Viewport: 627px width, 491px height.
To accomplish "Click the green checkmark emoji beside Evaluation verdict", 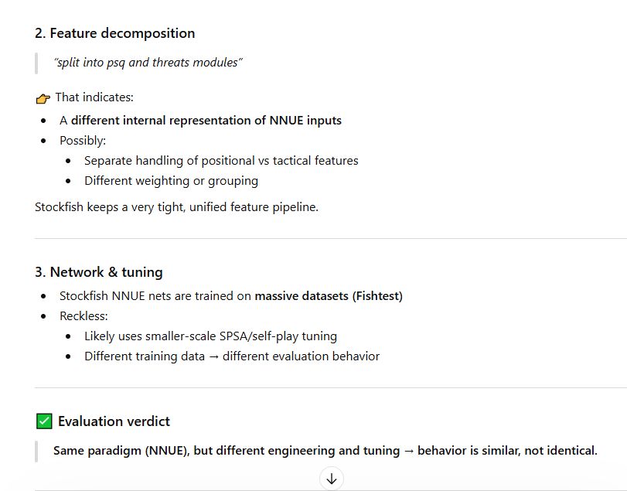I will (x=44, y=421).
